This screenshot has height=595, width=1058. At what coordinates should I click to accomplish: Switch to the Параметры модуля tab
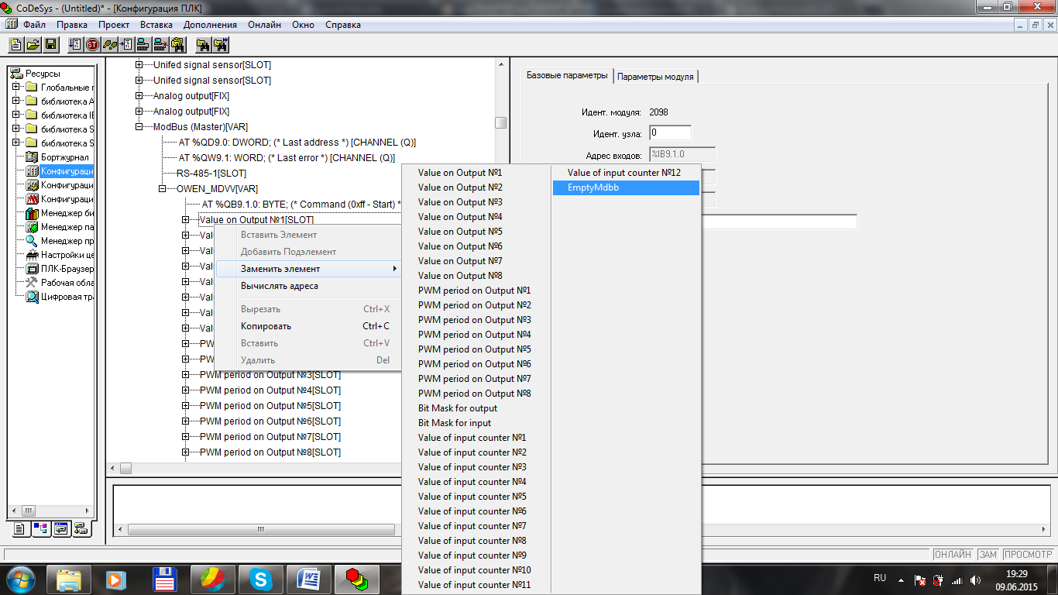click(656, 77)
